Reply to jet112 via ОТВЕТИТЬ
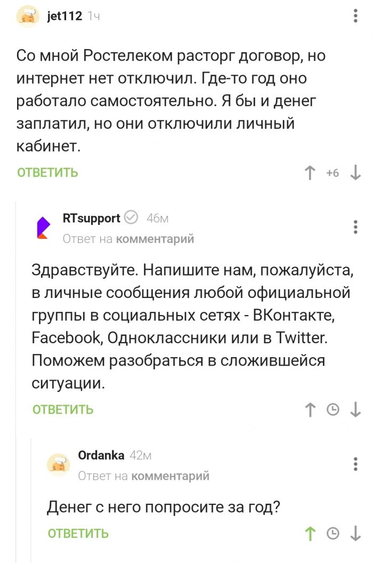Viewport: 373px width, 573px height. [47, 173]
